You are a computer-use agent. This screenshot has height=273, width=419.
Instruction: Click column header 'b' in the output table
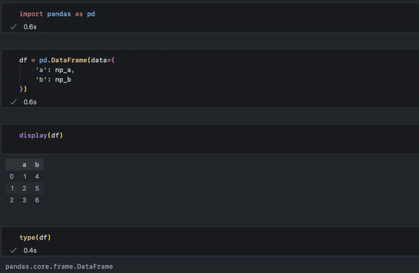(37, 164)
